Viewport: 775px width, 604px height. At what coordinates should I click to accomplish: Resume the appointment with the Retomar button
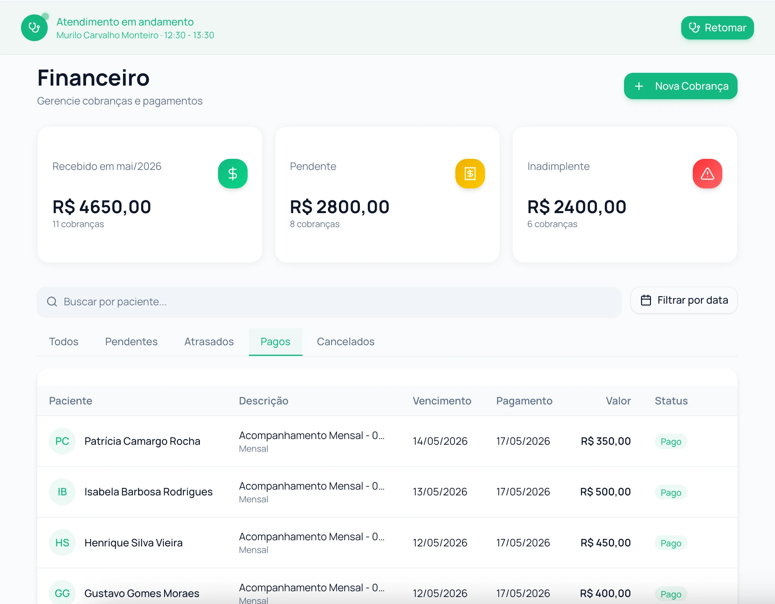tap(717, 28)
